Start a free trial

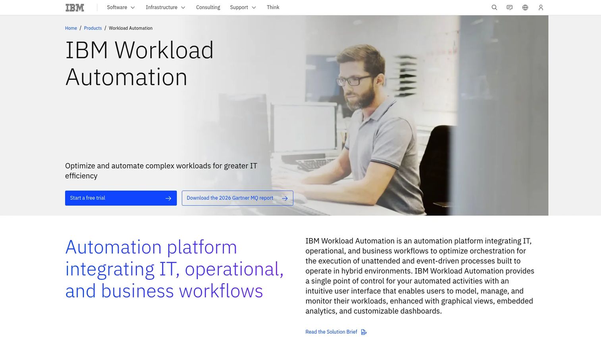click(121, 198)
